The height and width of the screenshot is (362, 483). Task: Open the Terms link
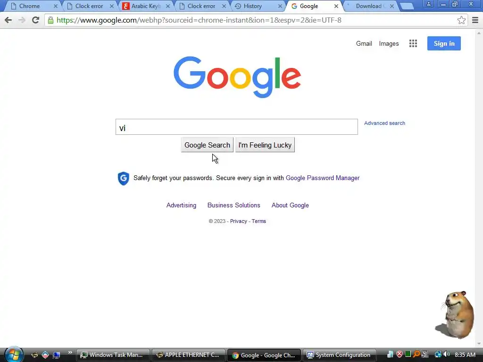(259, 222)
